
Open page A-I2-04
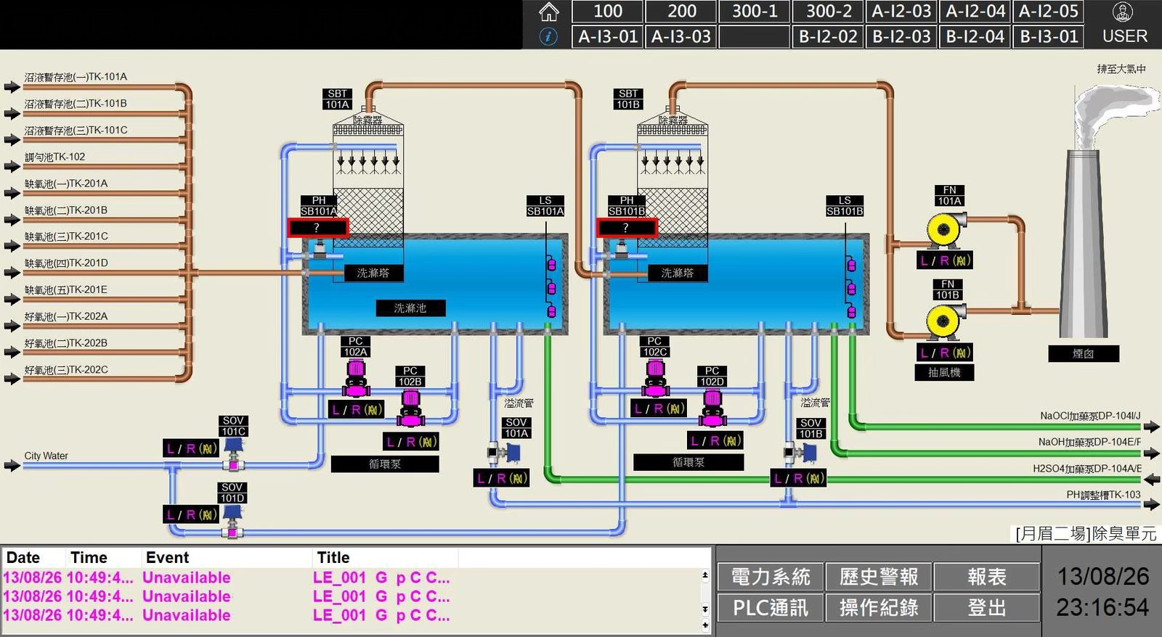975,12
